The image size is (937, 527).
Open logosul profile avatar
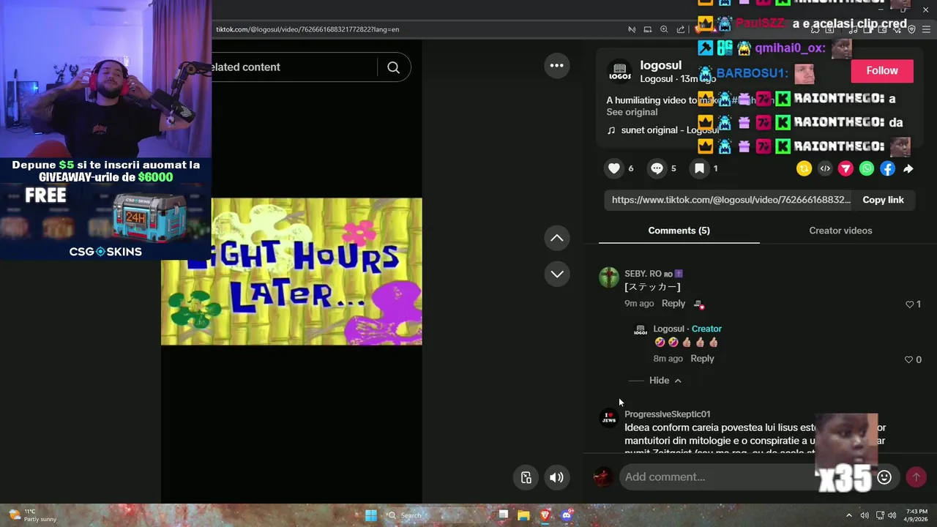[x=619, y=72]
